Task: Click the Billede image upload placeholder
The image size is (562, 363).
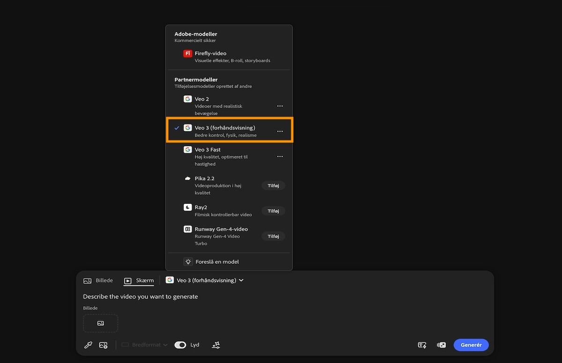Action: [x=101, y=323]
